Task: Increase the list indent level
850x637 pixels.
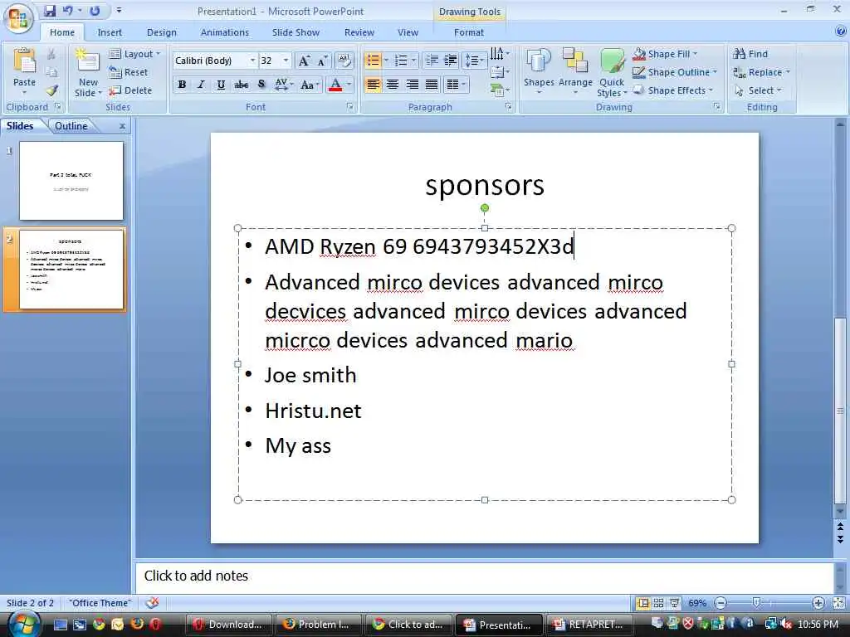Action: (x=451, y=60)
